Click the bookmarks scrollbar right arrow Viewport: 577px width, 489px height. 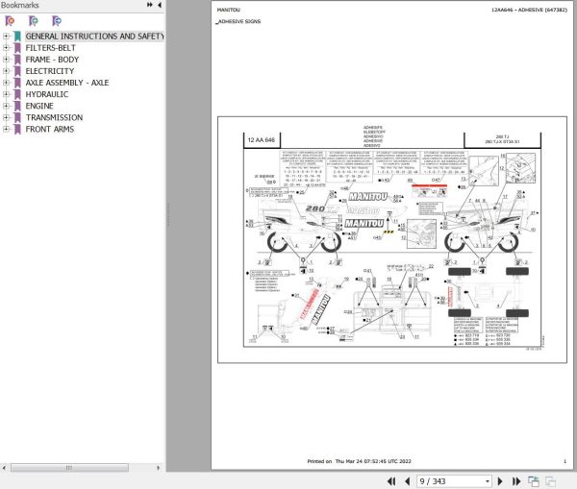[159, 468]
